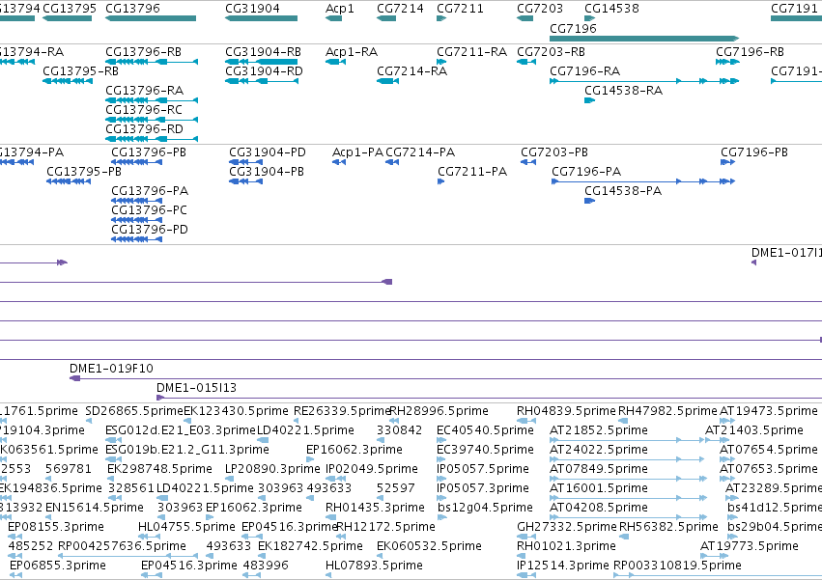Click protein CG13796-PB
The width and height of the screenshot is (822, 580).
[x=136, y=162]
